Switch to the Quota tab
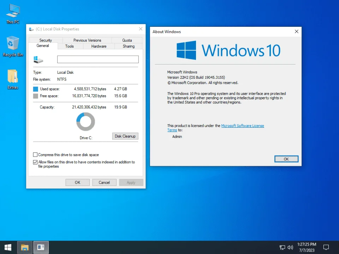Screen dimensions: 339x254 (x=127, y=40)
